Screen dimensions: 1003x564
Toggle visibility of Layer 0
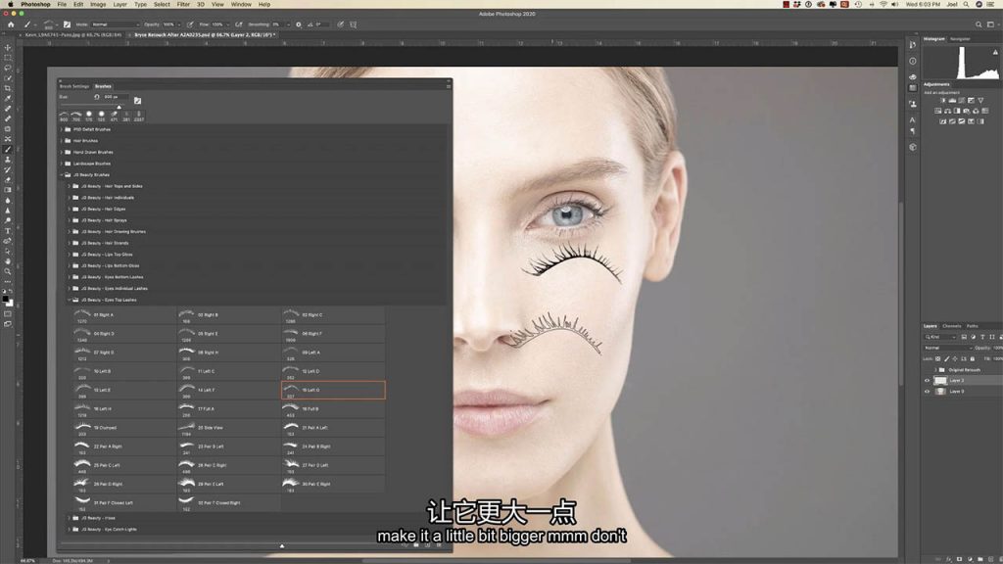pyautogui.click(x=927, y=392)
